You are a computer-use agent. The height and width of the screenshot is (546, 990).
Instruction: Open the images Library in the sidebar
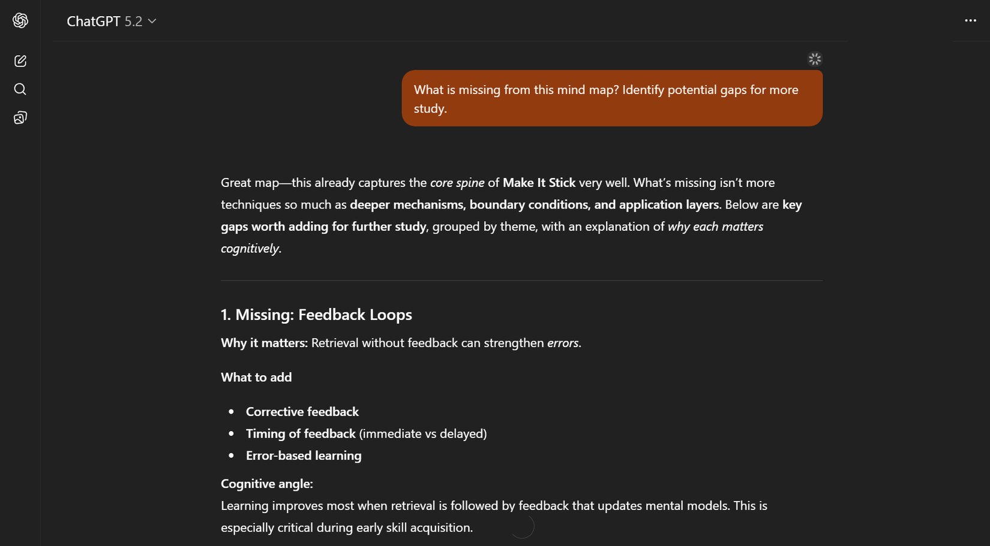click(x=20, y=117)
